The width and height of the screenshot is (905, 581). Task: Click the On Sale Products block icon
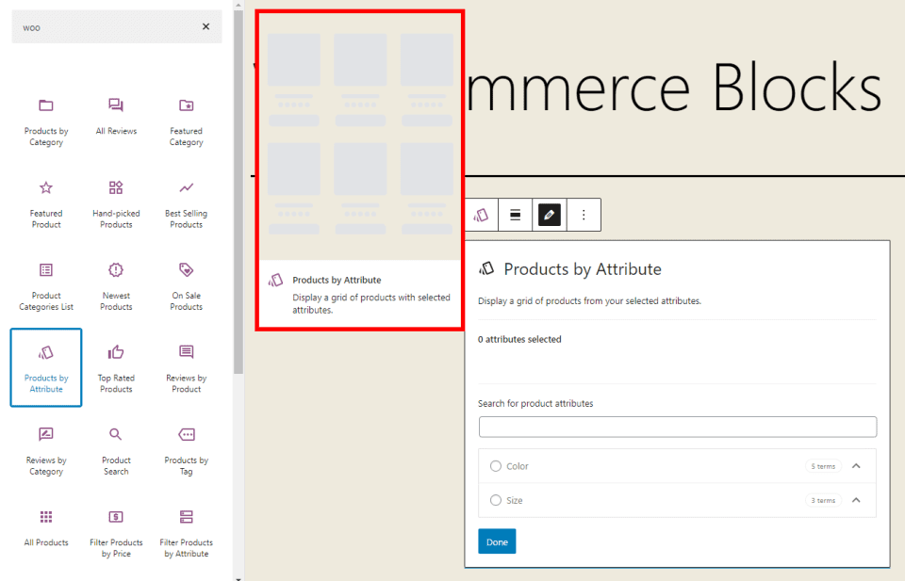pyautogui.click(x=185, y=270)
